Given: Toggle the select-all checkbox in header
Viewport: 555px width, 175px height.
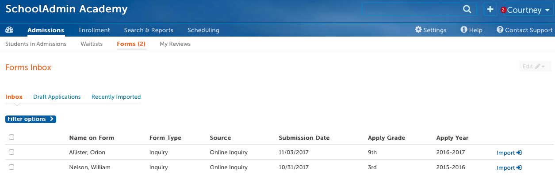Looking at the screenshot, I should tap(11, 137).
